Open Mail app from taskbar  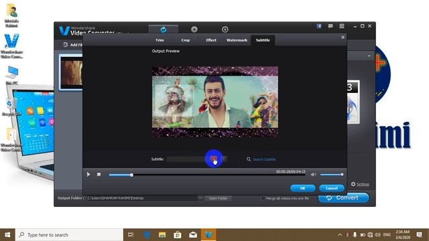[193, 235]
